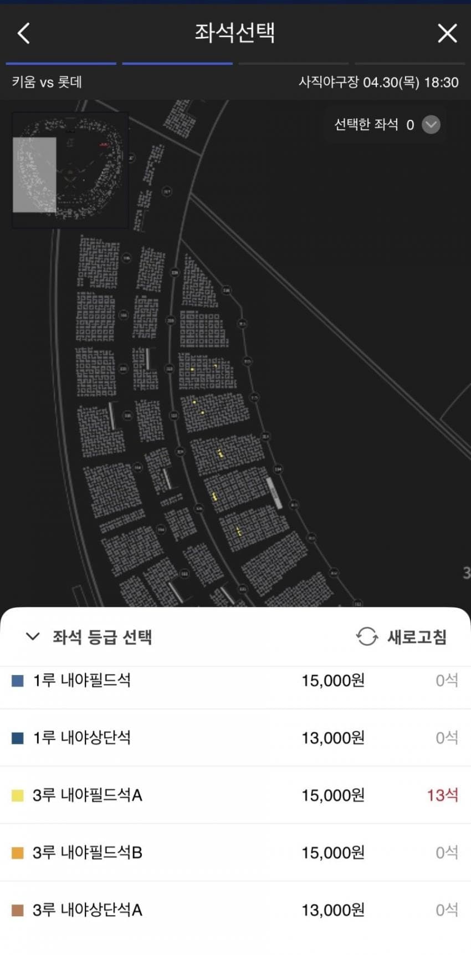The height and width of the screenshot is (955, 471).
Task: Click the brown 3루 내야상단석A color swatch
Action: click(x=18, y=910)
